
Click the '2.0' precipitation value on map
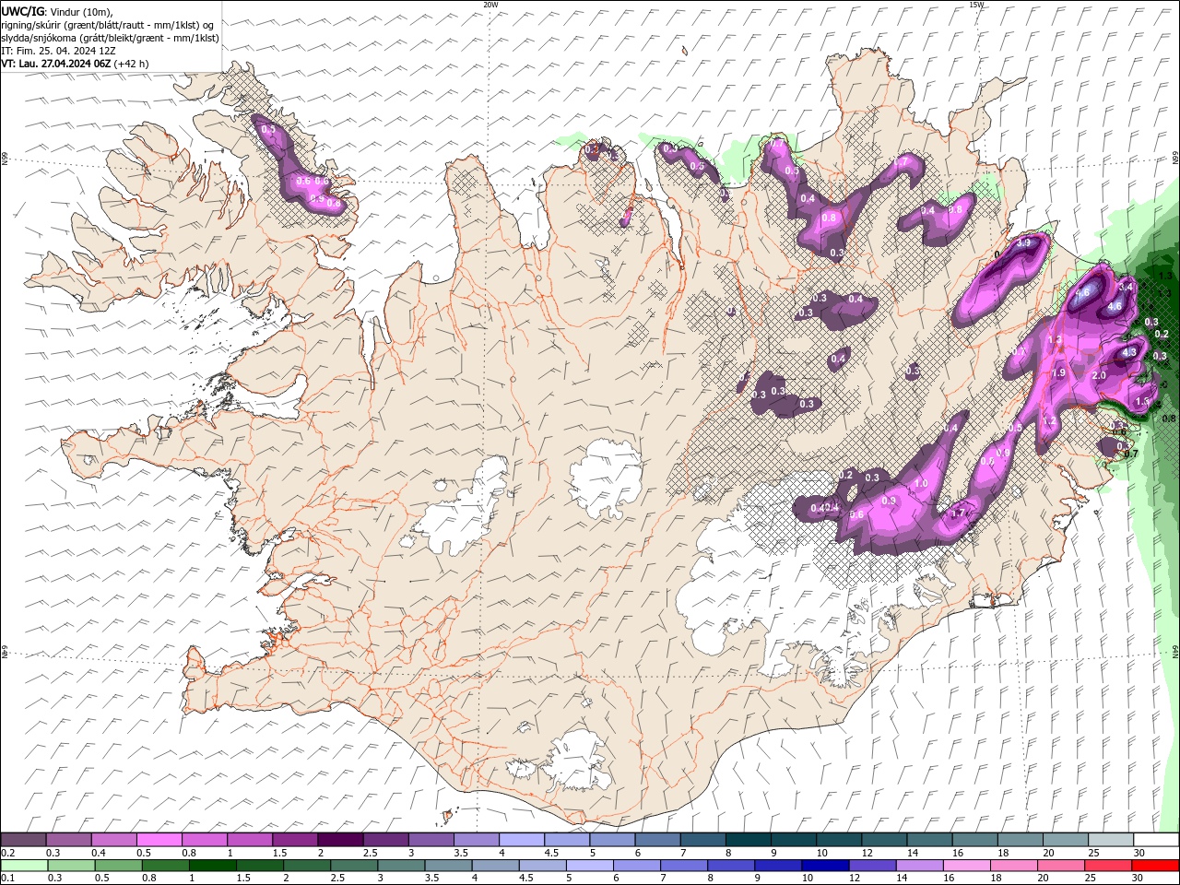[x=1099, y=376]
